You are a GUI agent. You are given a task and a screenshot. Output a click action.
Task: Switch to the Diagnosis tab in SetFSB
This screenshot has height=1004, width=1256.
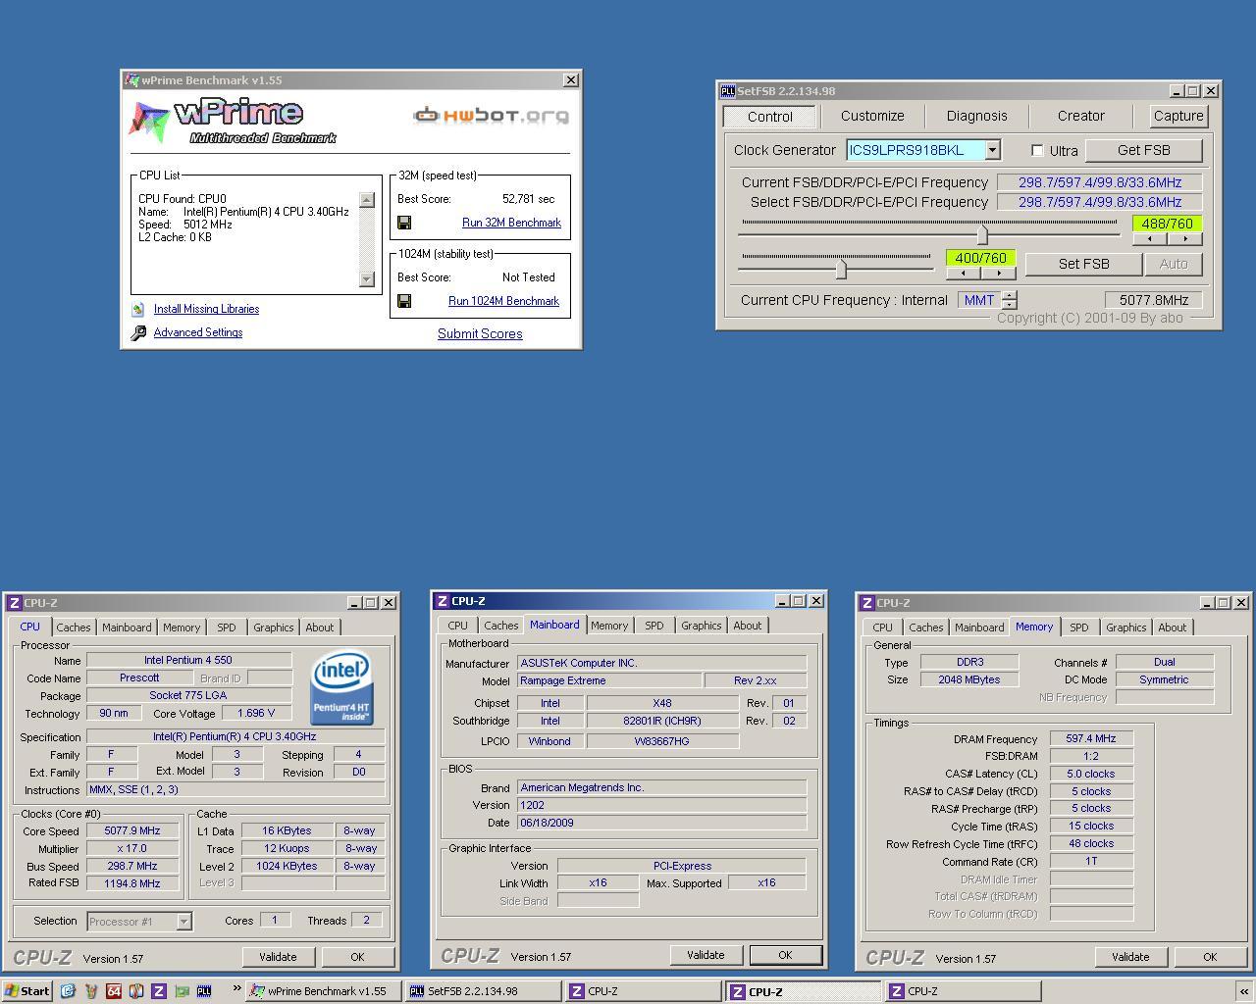[976, 116]
